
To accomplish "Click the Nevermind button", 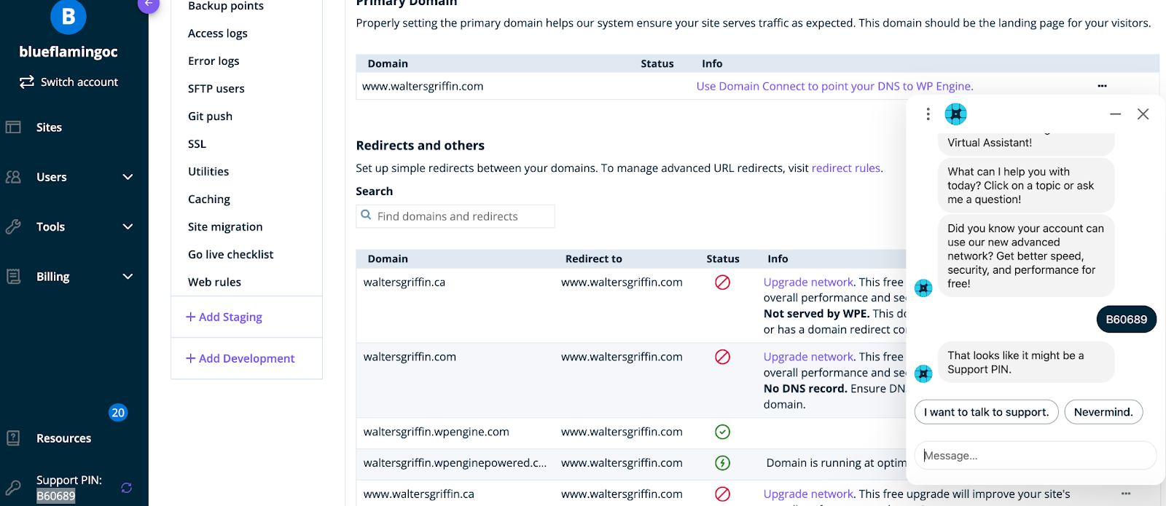I will (1103, 412).
